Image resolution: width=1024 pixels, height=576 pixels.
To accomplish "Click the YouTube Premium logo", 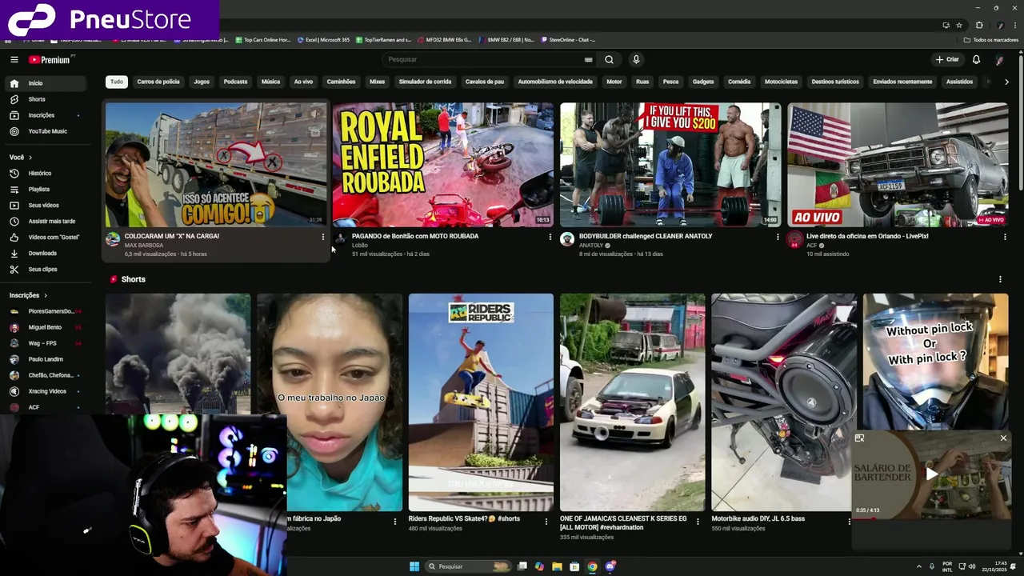I will [x=51, y=59].
